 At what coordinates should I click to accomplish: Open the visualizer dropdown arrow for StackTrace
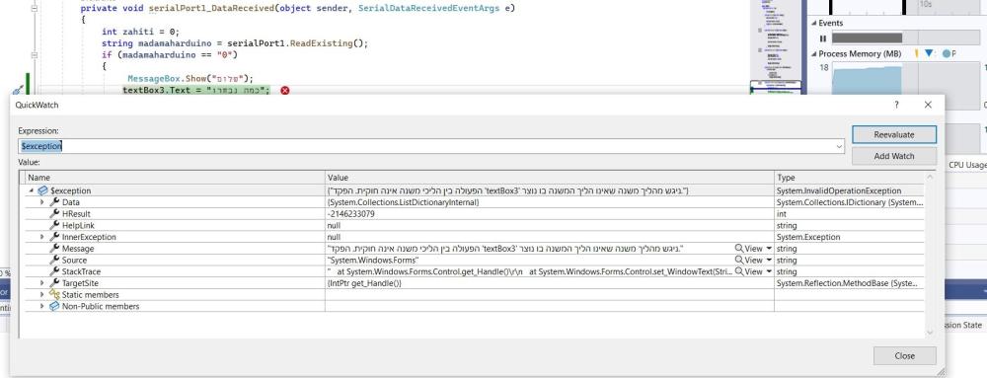(769, 271)
